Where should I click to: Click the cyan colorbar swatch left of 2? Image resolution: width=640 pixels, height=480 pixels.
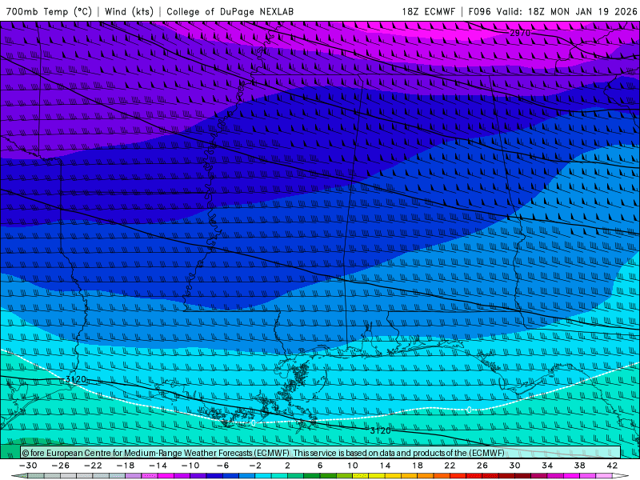[263, 476]
